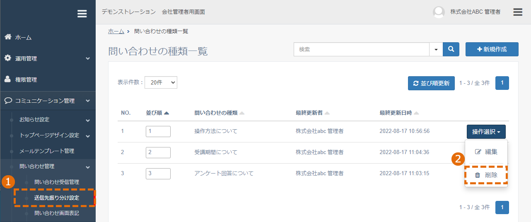The width and height of the screenshot is (531, 222).
Task: Open the 操作選択 dropdown for row 1
Action: coord(486,132)
